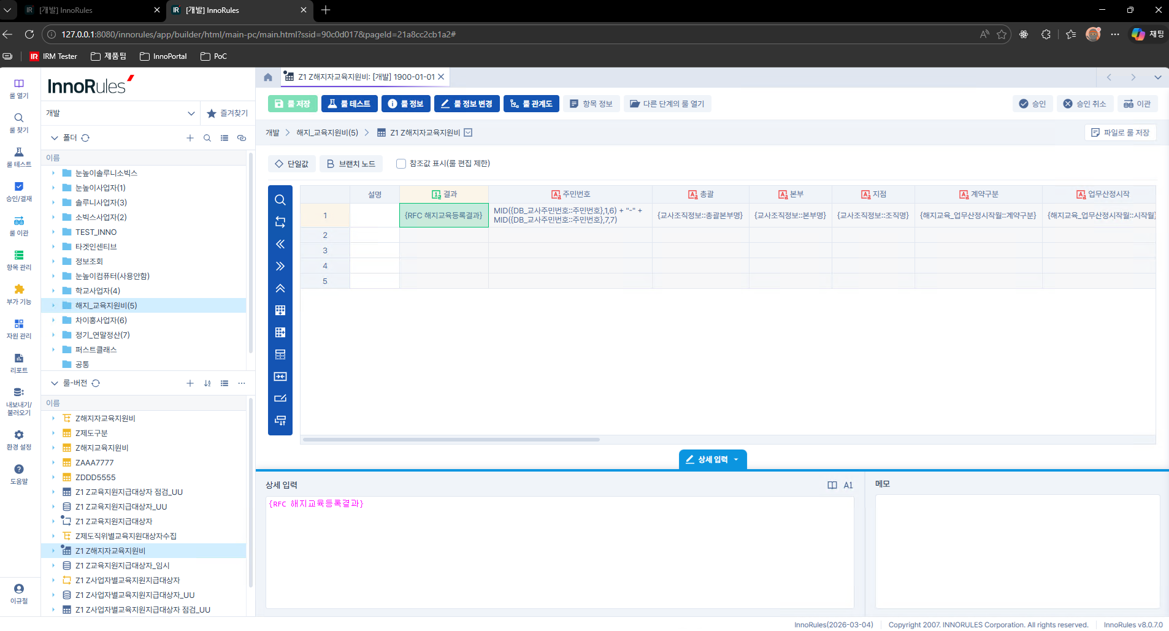
Task: Expand the 해지_교육지원비(5) folder
Action: point(53,305)
